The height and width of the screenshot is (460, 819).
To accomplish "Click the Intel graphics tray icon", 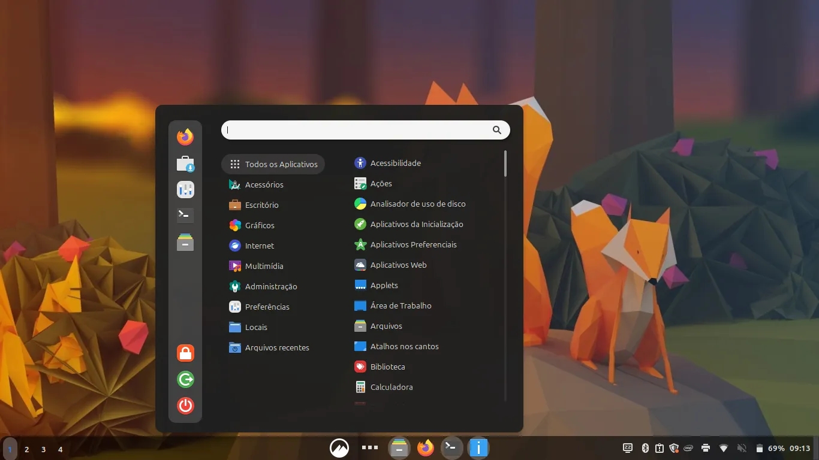I will tap(689, 448).
